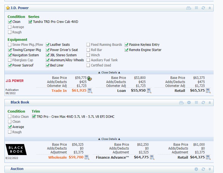Click the J.D. Power favorite star icon
Viewport: 223px width, 173px height.
coord(8,8)
